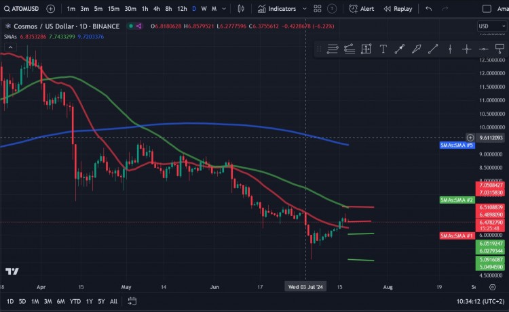Click the red SMA value 6.8353286
Image resolution: width=509 pixels, height=312 pixels.
33,37
